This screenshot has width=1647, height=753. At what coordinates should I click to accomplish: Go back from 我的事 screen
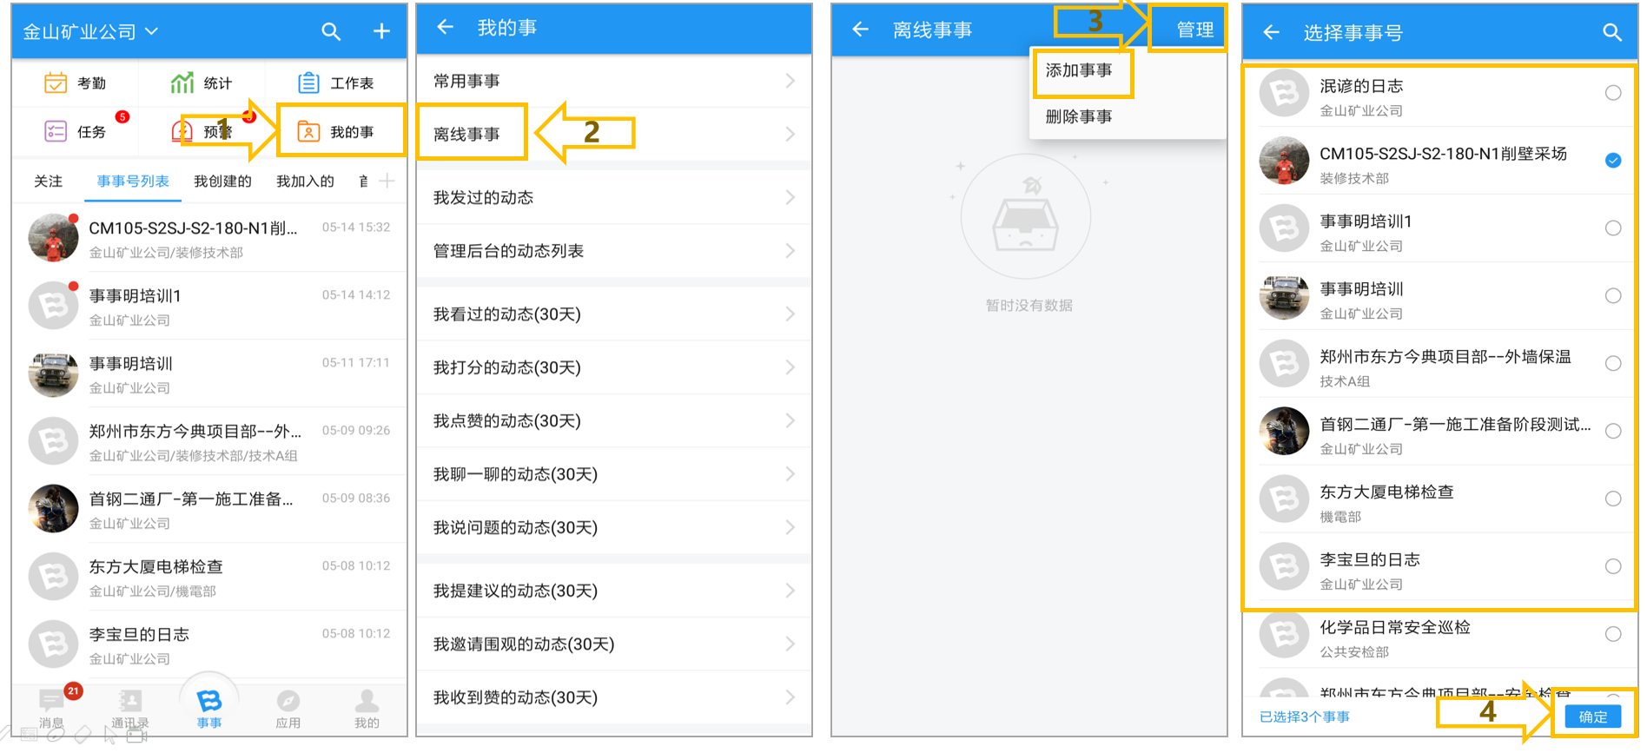coord(446,28)
